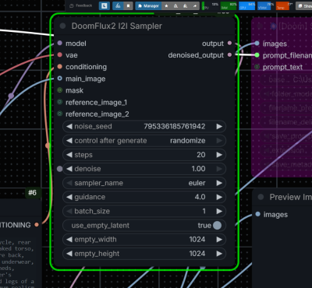Click the white square stop icon
Image resolution: width=312 pixels, height=288 pixels.
tap(128, 5)
